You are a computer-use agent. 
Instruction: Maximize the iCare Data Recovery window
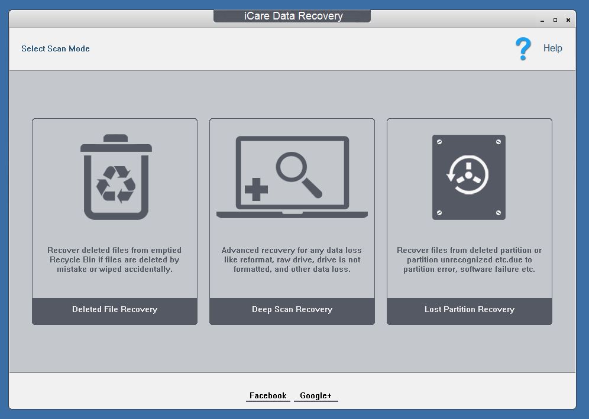tap(555, 20)
